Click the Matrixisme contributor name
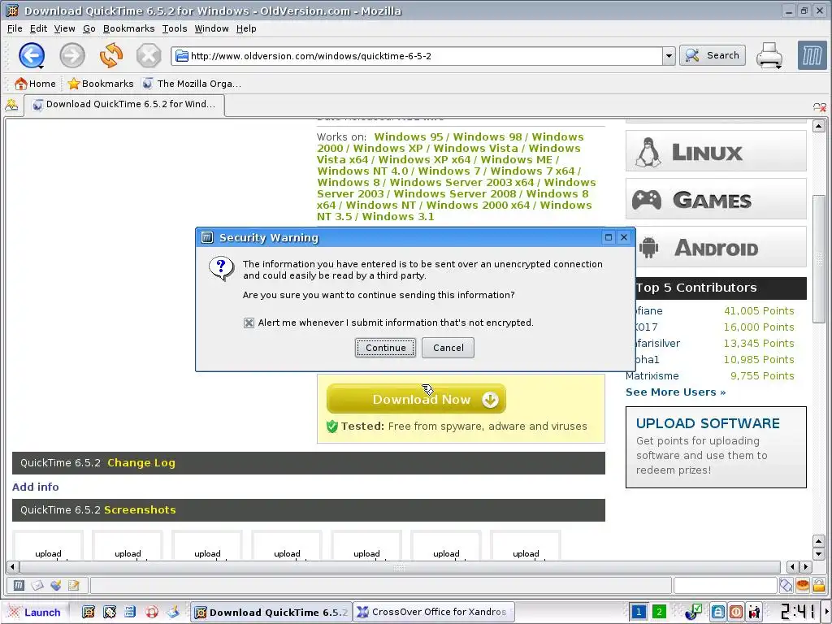This screenshot has width=832, height=624. point(652,375)
